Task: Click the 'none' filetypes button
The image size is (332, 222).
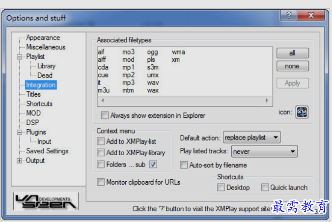Action: tap(293, 66)
